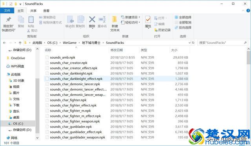Select sounds_char_creator.npk file

[x=116, y=63]
